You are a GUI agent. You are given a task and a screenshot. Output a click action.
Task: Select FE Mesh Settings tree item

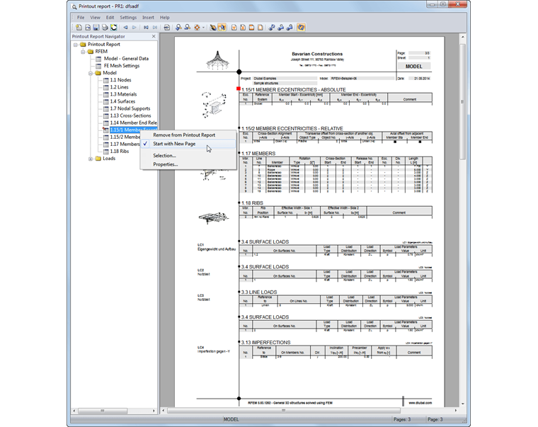(122, 66)
